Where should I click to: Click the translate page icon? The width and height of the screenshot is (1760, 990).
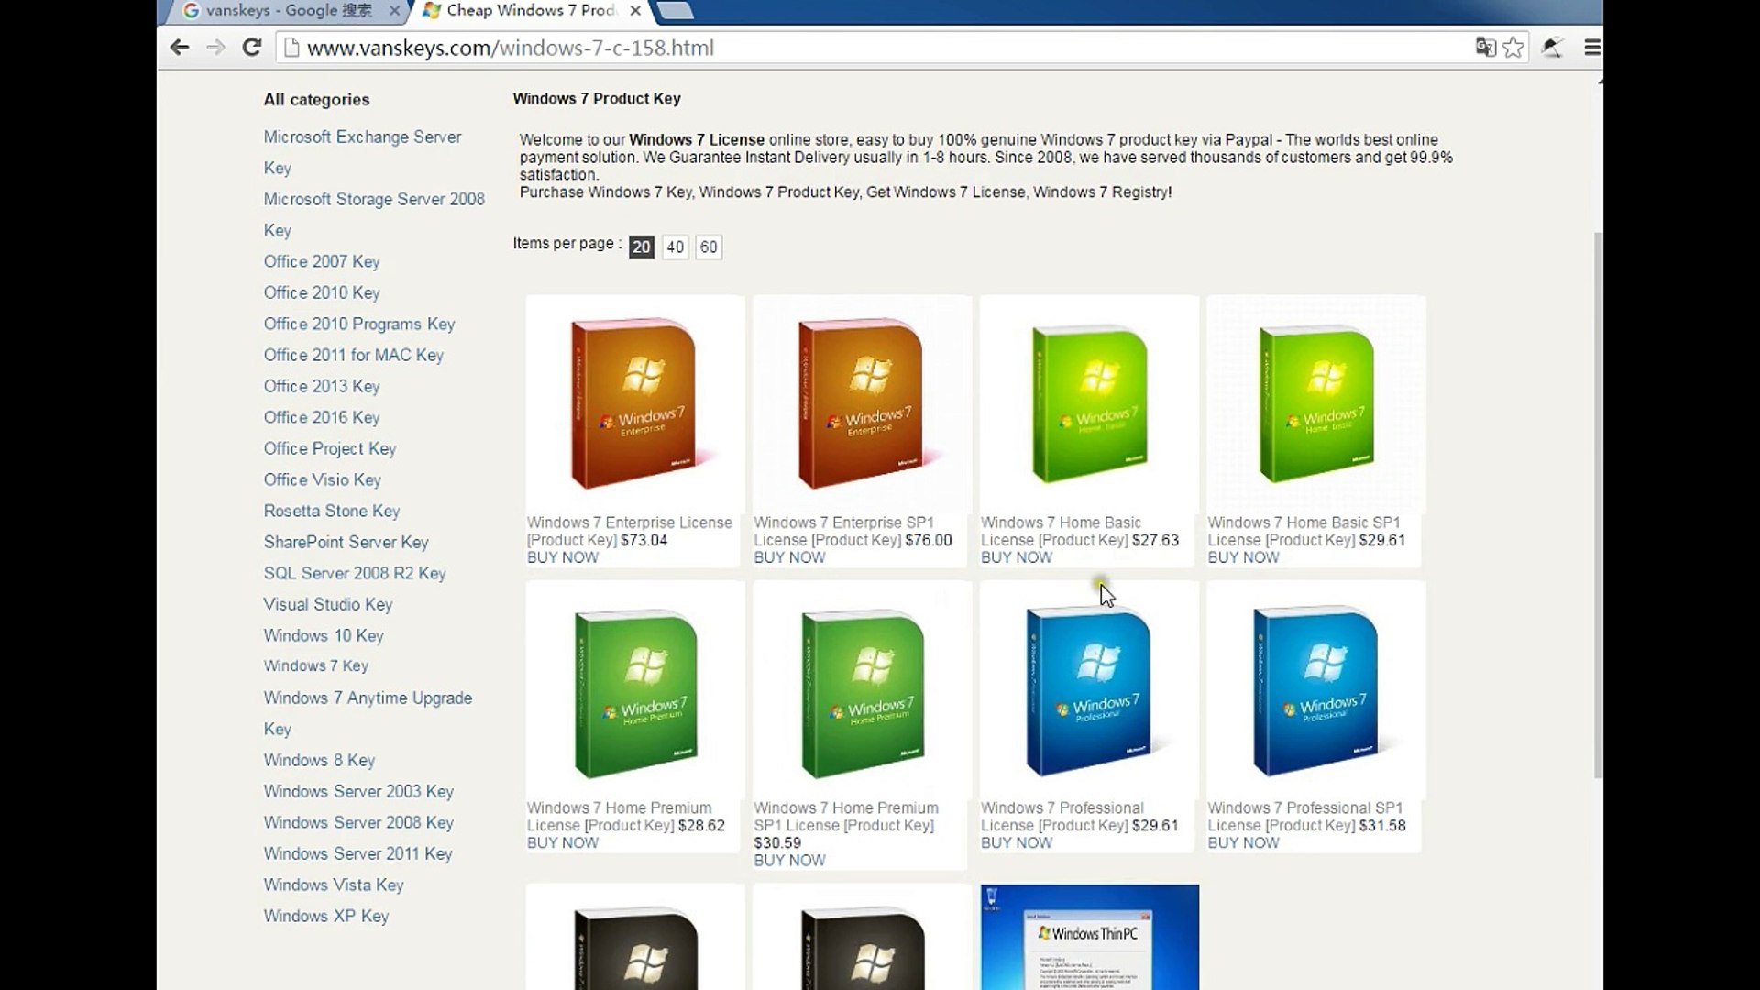click(x=1485, y=48)
